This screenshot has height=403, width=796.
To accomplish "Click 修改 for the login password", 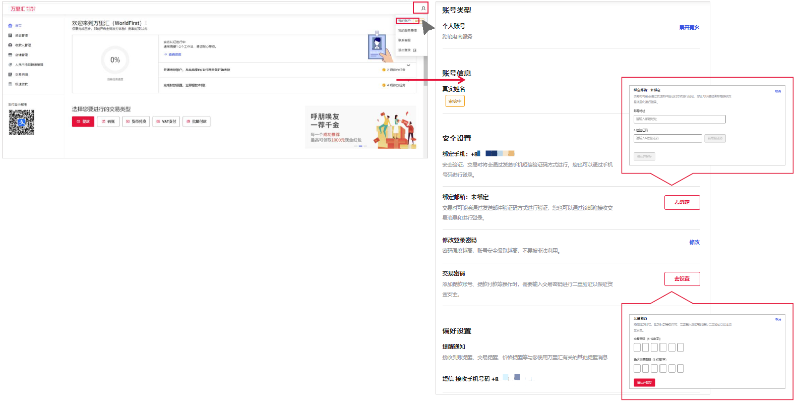I will tap(694, 242).
